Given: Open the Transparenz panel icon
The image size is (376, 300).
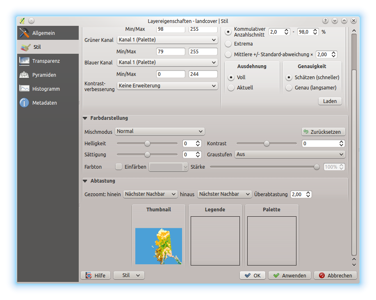Looking at the screenshot, I should click(25, 61).
